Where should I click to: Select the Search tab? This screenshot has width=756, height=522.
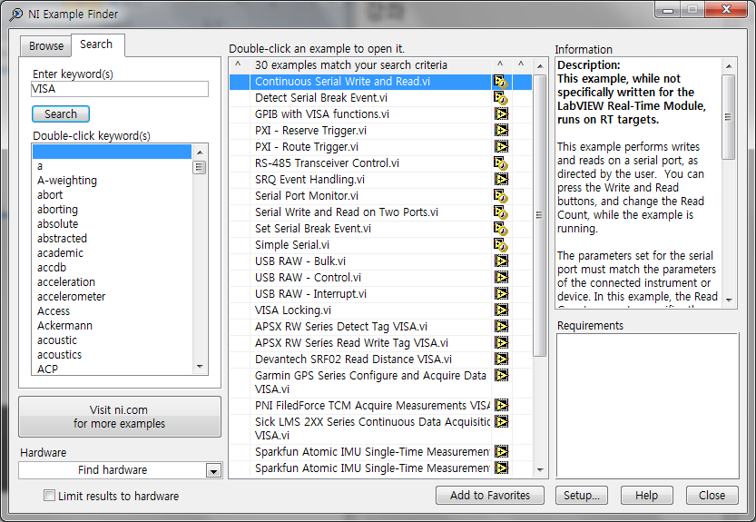tap(96, 44)
